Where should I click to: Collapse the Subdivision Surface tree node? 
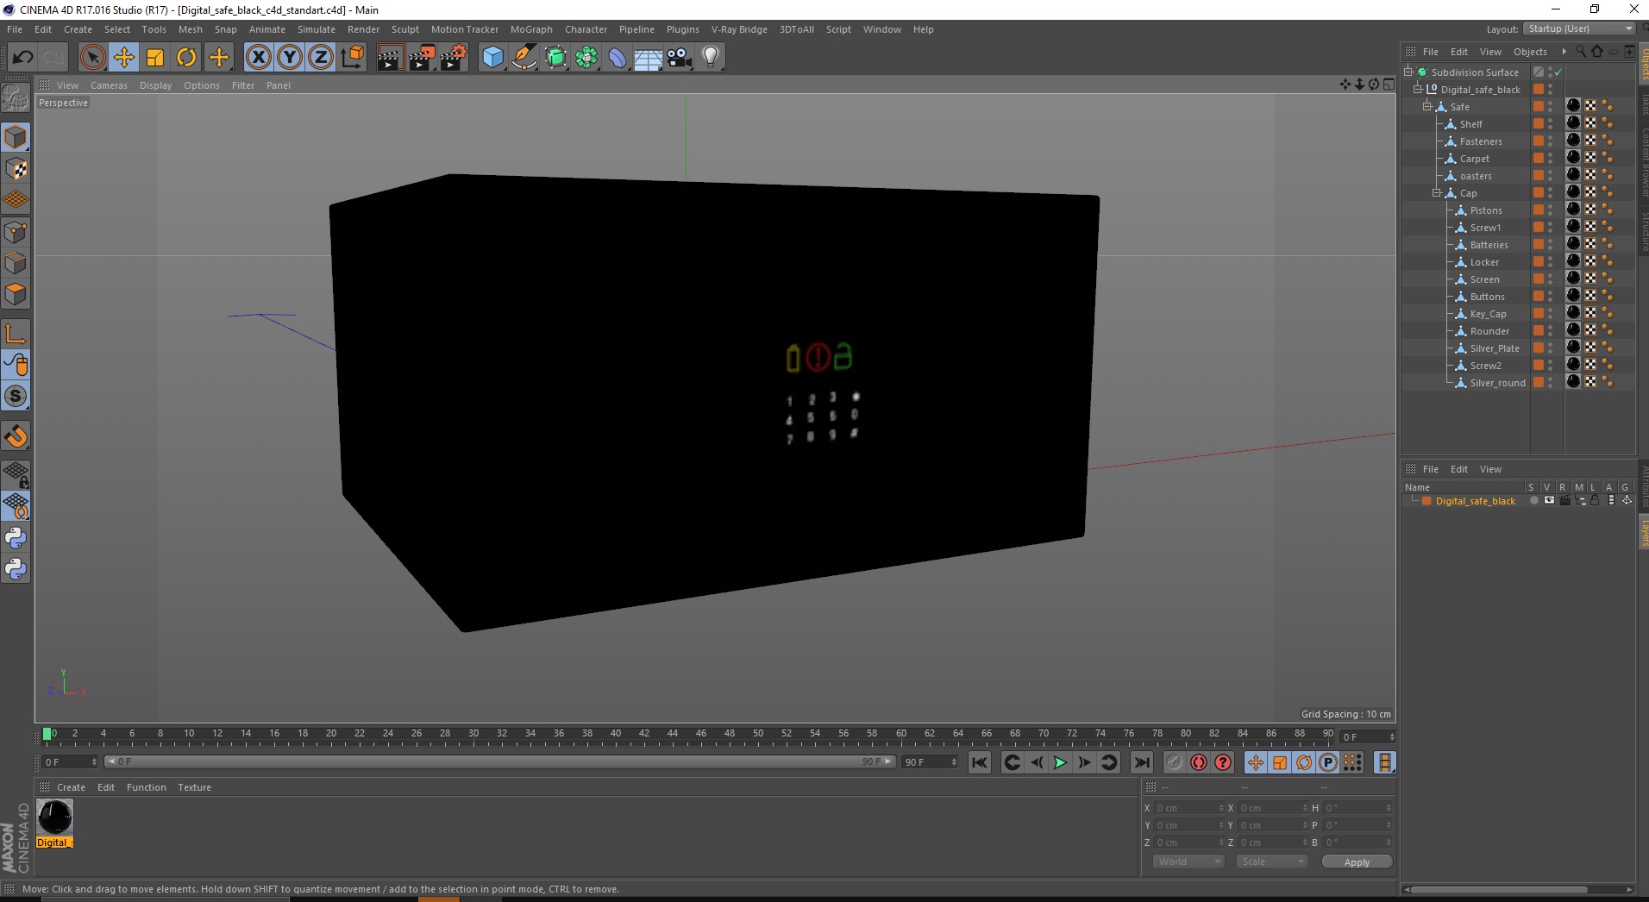click(x=1408, y=72)
